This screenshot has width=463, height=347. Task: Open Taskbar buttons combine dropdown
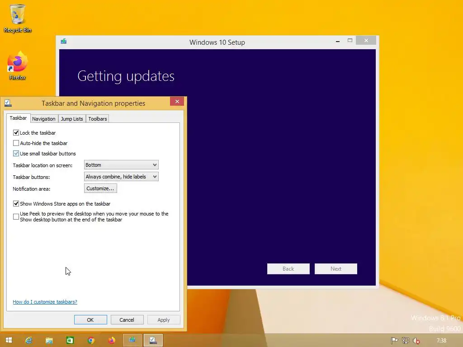point(121,177)
